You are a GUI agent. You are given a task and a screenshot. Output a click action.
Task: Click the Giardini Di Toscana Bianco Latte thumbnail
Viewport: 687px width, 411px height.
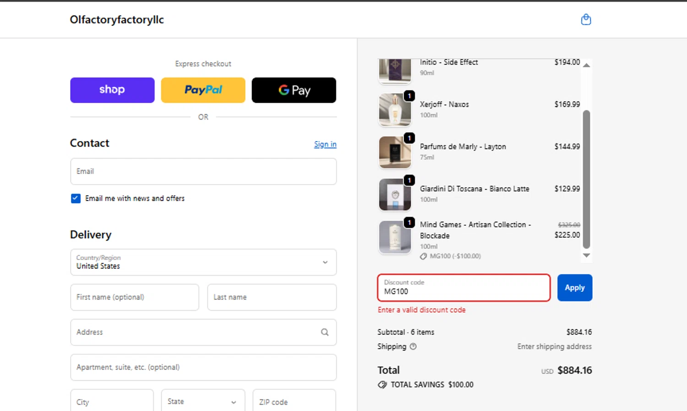pos(395,194)
